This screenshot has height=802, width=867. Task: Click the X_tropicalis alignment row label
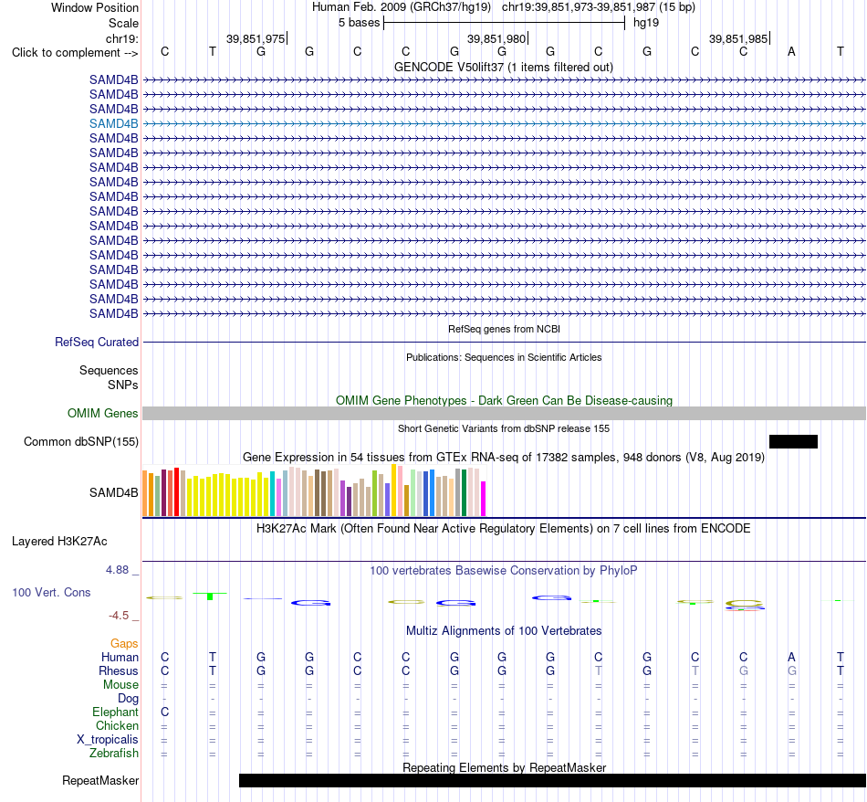coord(108,740)
